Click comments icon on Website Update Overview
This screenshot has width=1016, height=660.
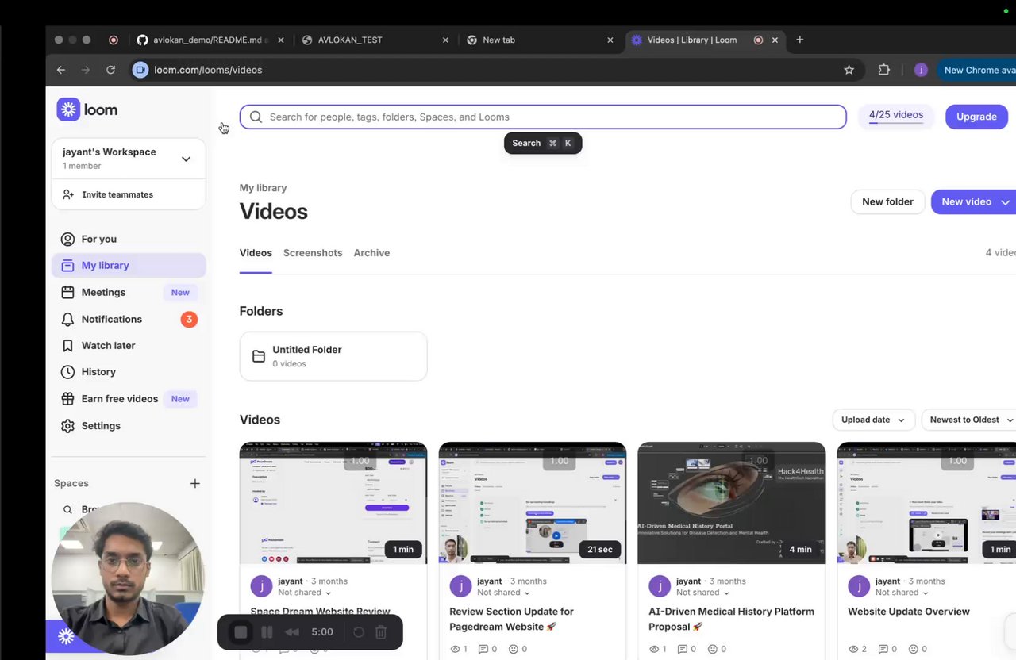[x=882, y=649]
